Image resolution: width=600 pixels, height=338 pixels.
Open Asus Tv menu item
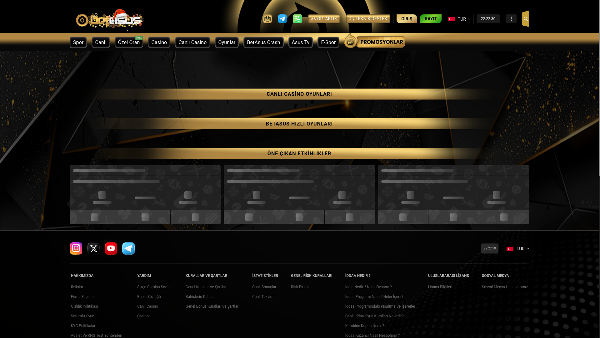(x=301, y=42)
